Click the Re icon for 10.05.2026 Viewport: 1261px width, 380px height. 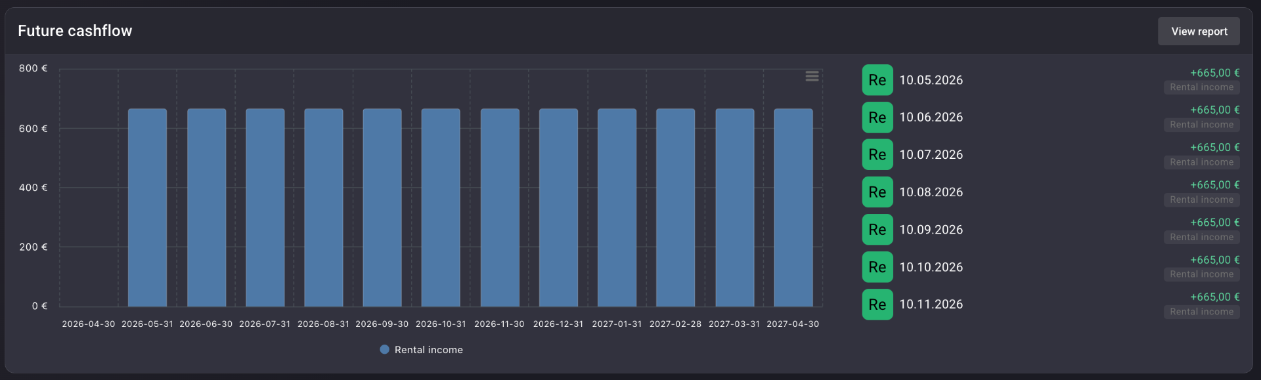(x=877, y=80)
